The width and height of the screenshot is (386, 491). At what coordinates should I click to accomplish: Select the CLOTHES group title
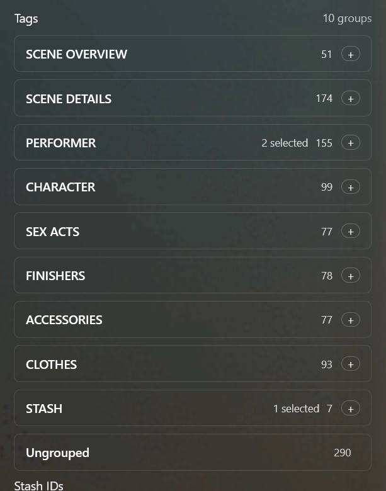[51, 364]
